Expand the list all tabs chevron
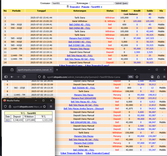The height and width of the screenshot is (156, 167). (x=135, y=70)
